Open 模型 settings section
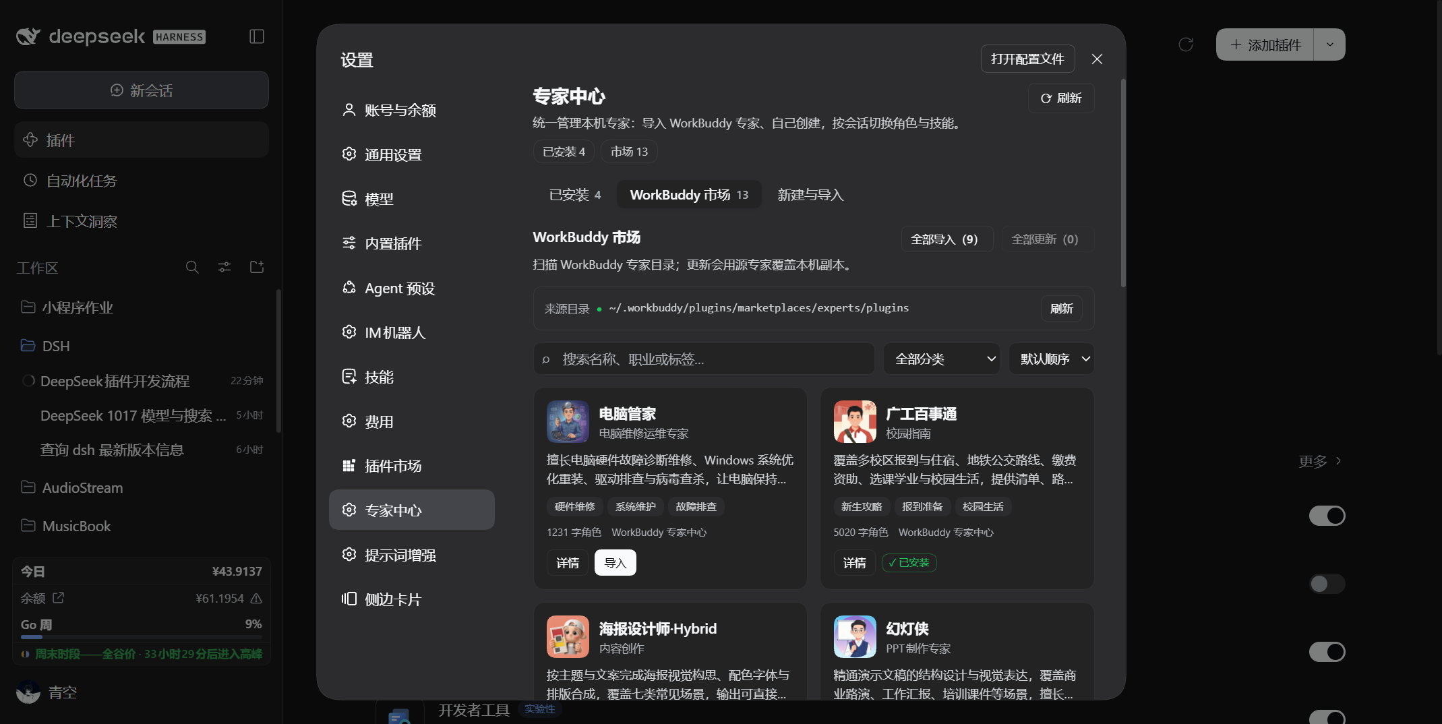The height and width of the screenshot is (724, 1442). click(x=412, y=199)
